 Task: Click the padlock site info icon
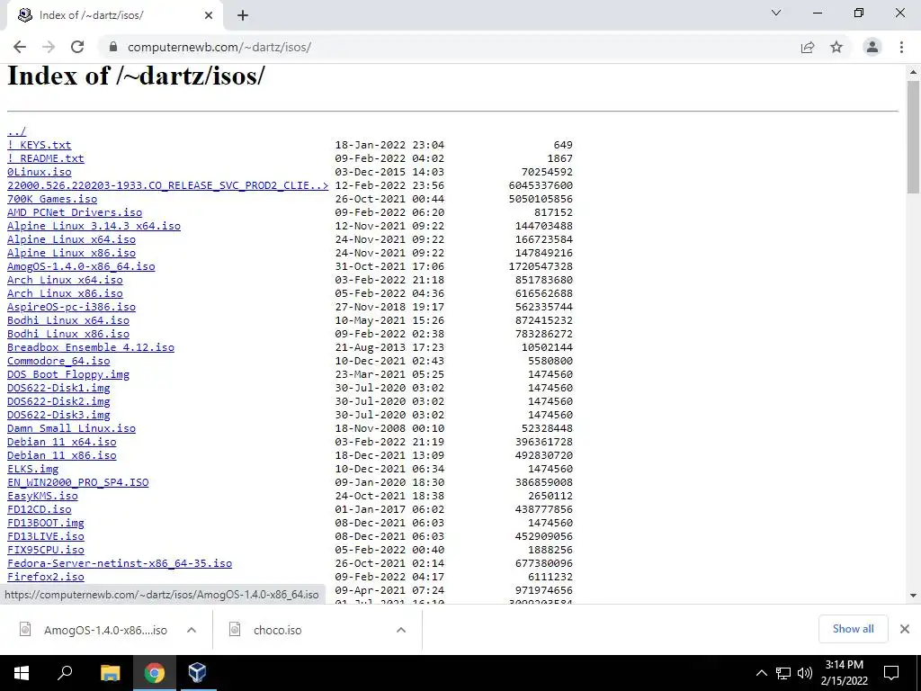(x=113, y=47)
